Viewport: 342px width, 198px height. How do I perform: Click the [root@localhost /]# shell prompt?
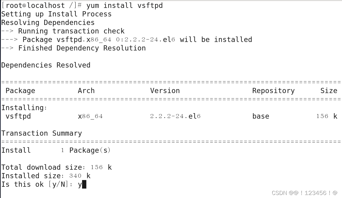41,5
